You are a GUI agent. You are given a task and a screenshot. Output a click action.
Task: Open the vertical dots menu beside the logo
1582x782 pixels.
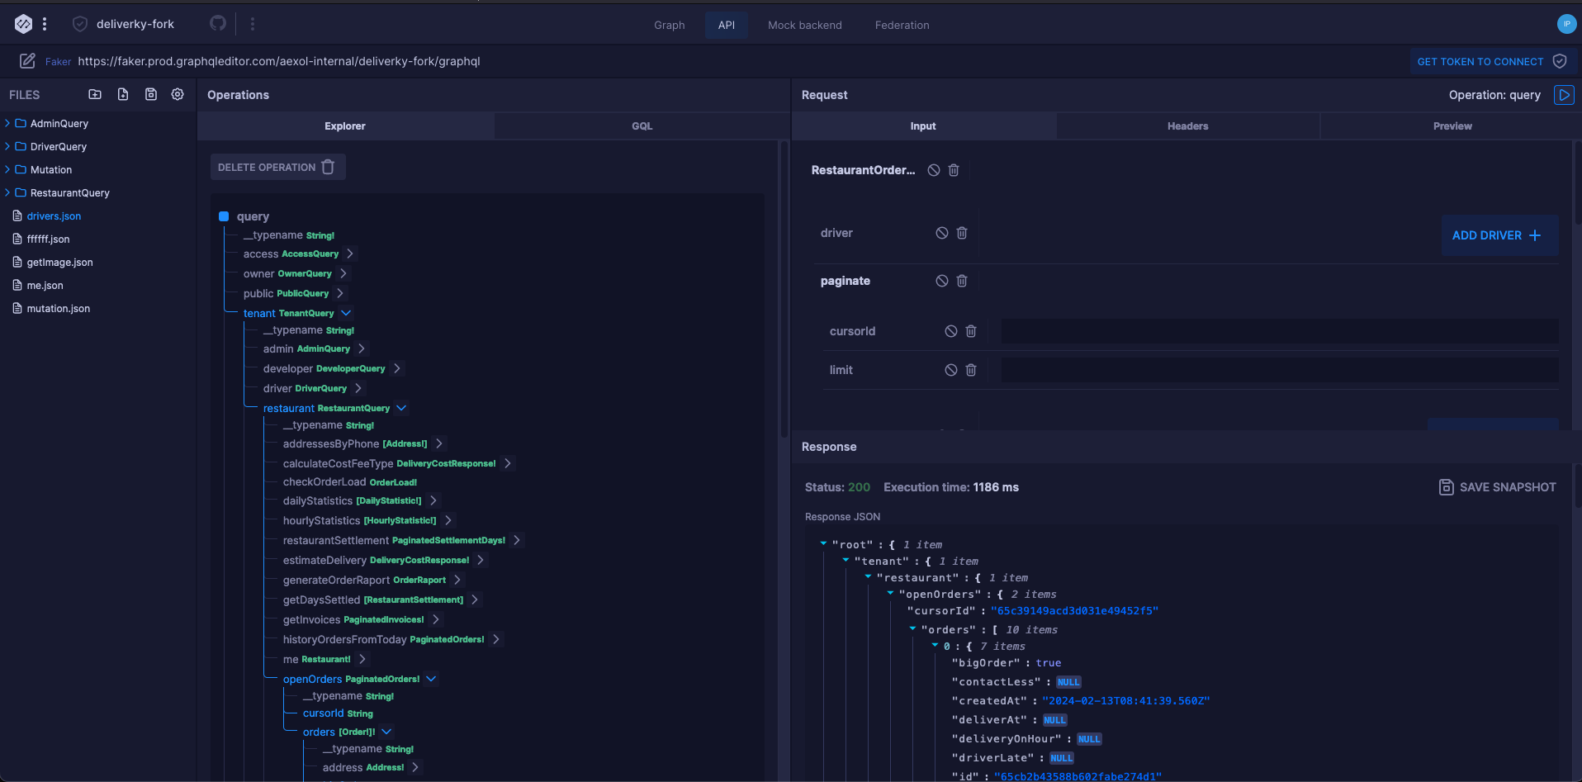point(45,24)
